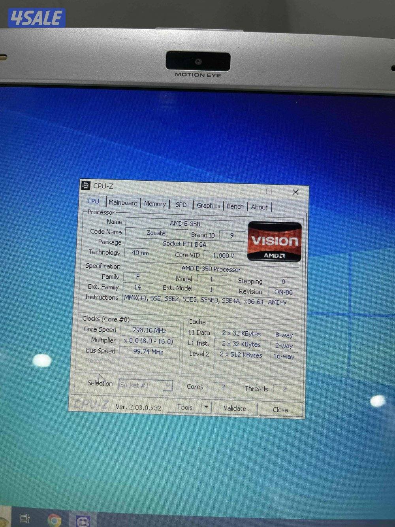Viewport: 395px width, 527px height.
Task: Expand the Tools dropdown arrow
Action: [206, 406]
